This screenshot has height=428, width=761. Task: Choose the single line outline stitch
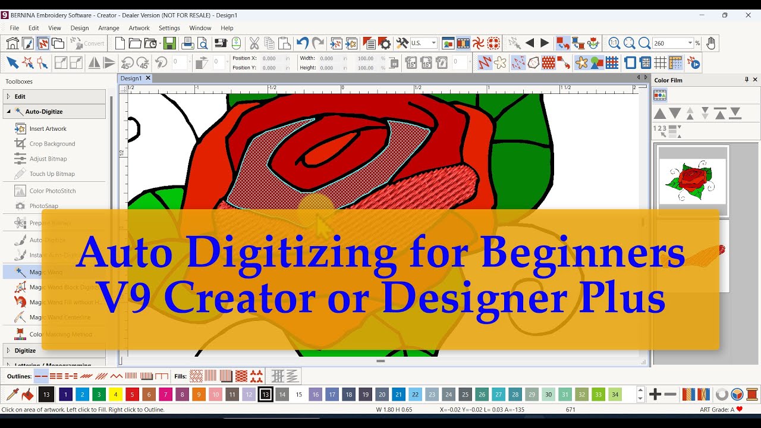[x=41, y=376]
